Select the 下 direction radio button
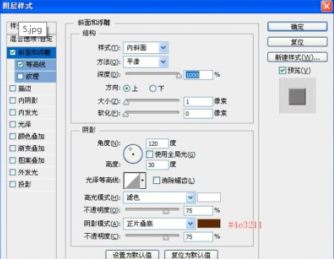 pos(153,89)
